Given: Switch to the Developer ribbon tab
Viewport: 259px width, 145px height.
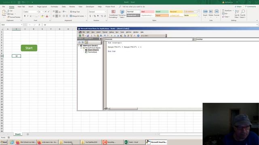Looking at the screenshot, I should (x=90, y=6).
